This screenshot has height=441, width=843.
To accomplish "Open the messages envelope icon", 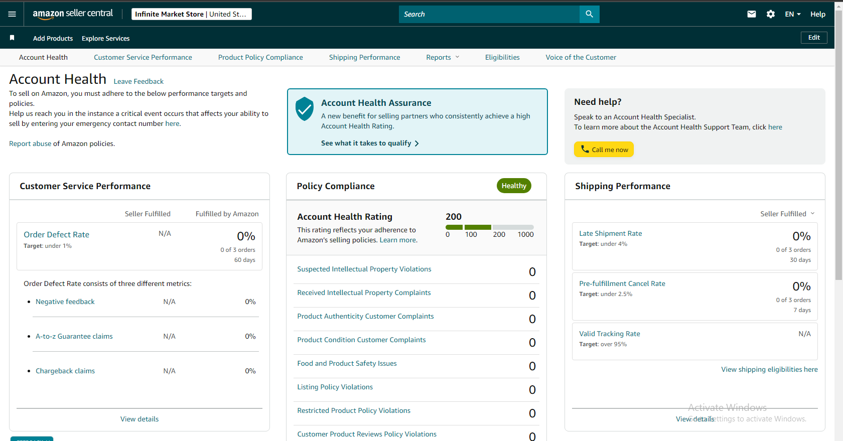I will point(751,14).
